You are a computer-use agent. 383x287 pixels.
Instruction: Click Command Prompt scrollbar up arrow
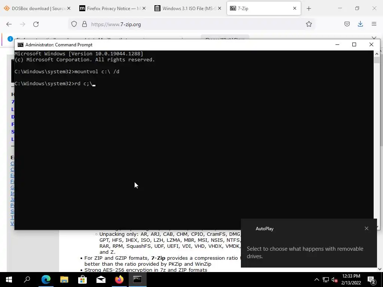pyautogui.click(x=377, y=54)
